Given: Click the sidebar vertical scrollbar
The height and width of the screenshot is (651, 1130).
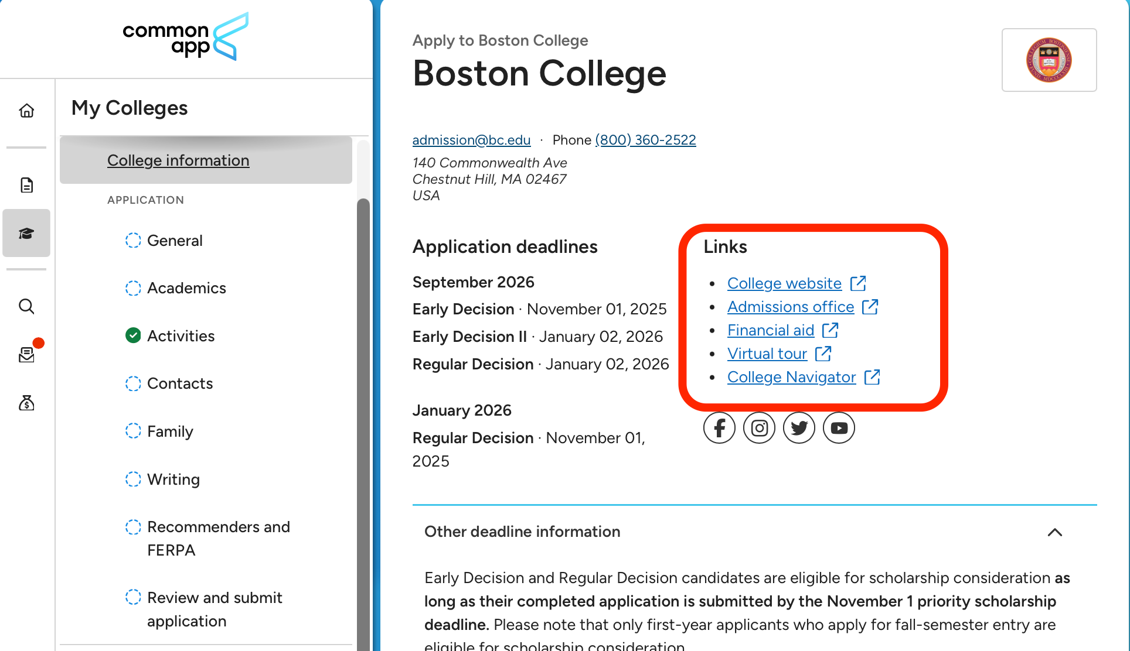Looking at the screenshot, I should click(363, 410).
